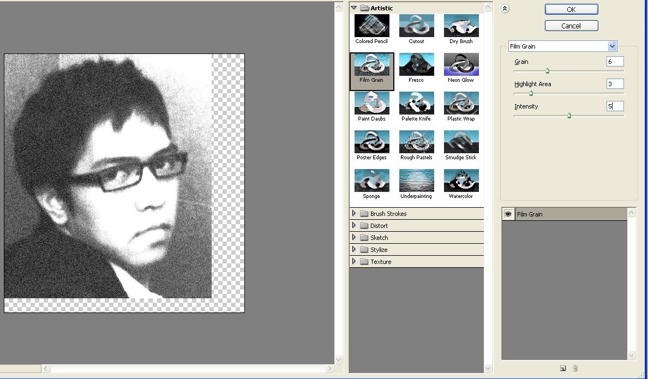
Task: Apply the Rough Pastels filter thumbnail
Action: pyautogui.click(x=416, y=142)
